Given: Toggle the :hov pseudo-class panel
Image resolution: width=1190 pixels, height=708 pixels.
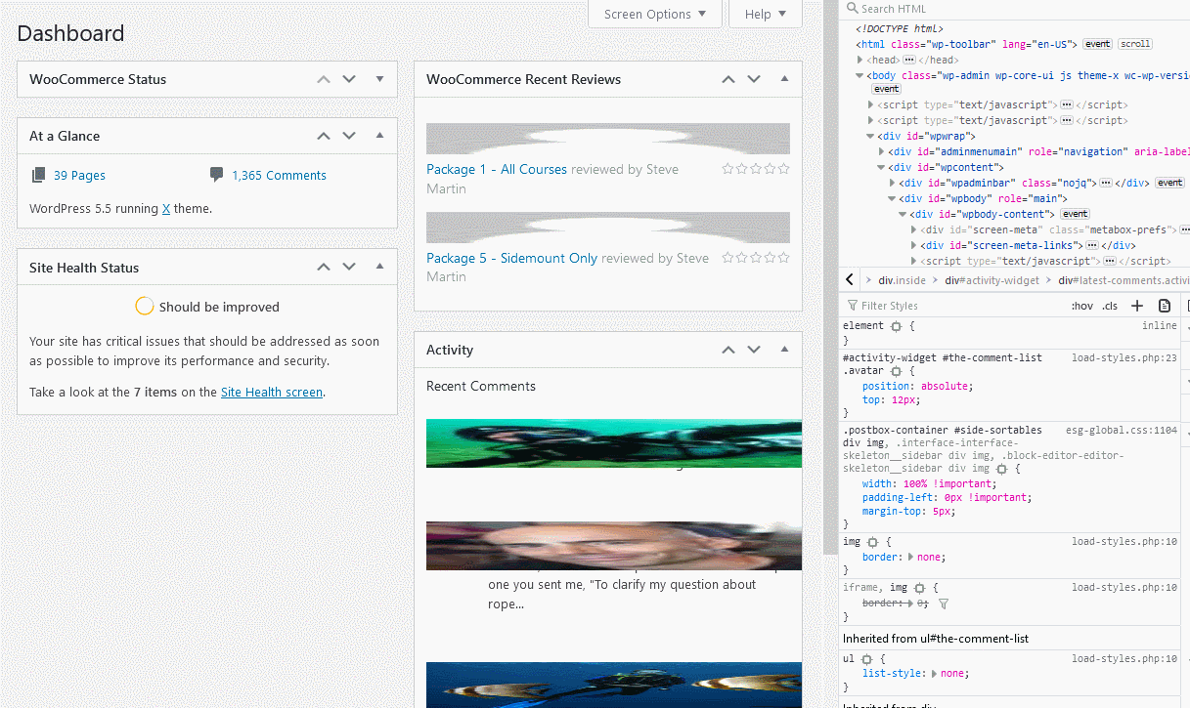Looking at the screenshot, I should coord(1082,306).
